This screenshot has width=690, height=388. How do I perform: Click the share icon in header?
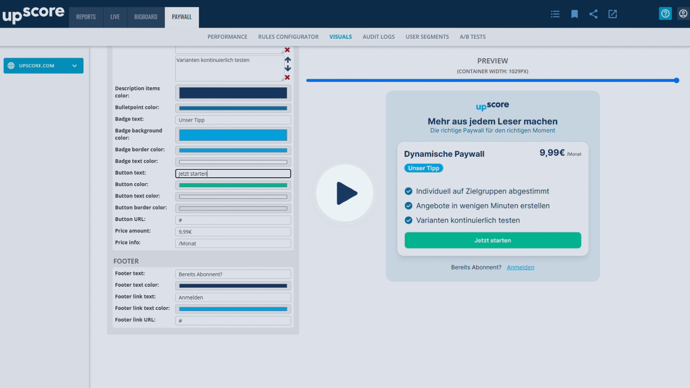[594, 14]
